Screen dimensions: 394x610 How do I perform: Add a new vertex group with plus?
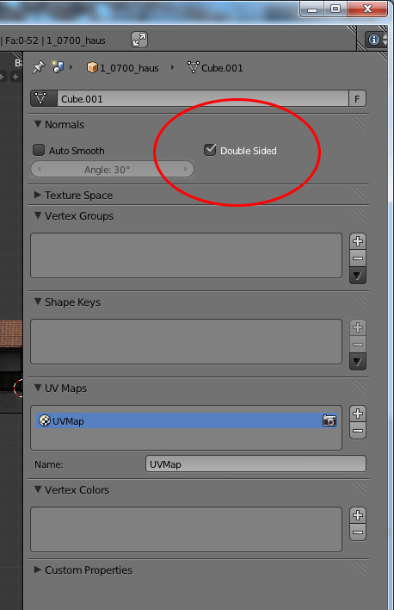point(358,241)
